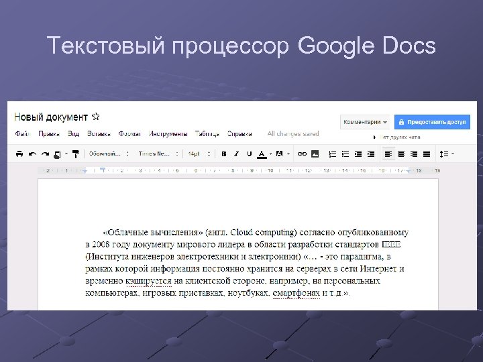This screenshot has height=362, width=483.
Task: Expand the highlight color dropdown arrow
Action: [x=288, y=154]
